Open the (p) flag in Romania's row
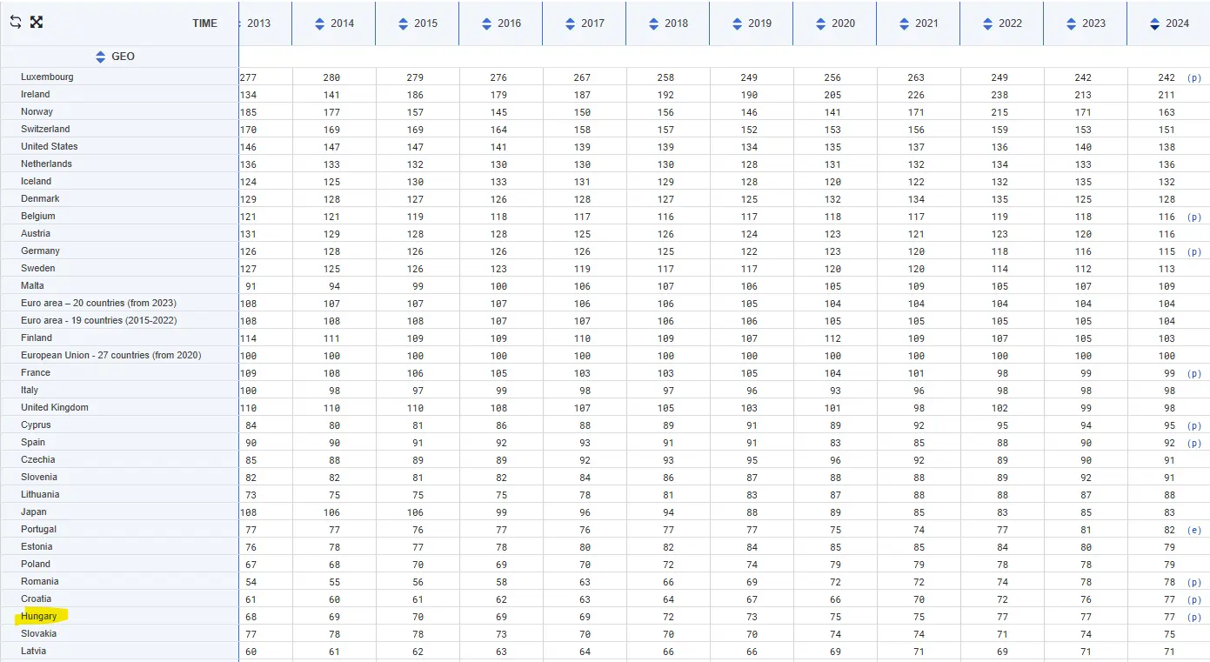Screen dimensions: 1210x662 pos(1193,582)
